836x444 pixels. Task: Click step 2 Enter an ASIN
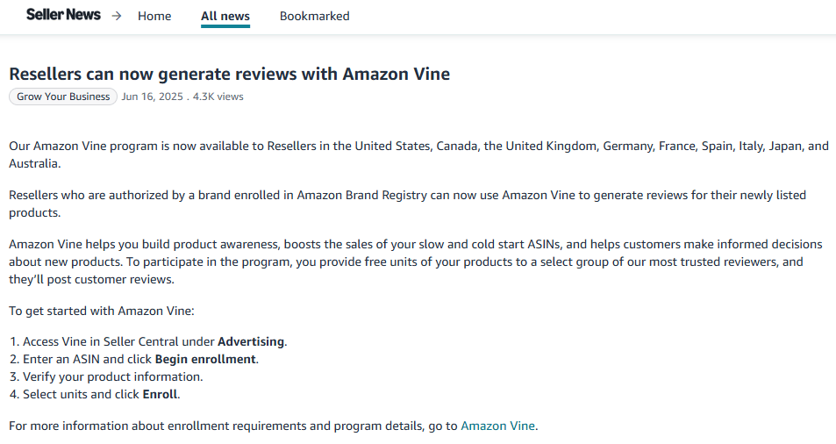(x=79, y=359)
